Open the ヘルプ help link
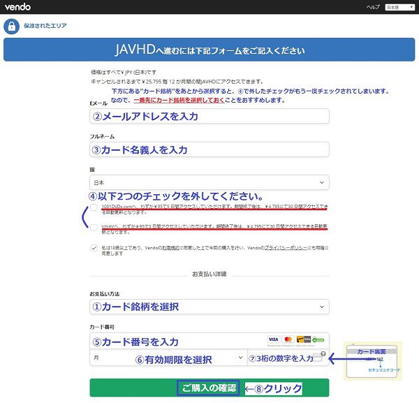The width and height of the screenshot is (419, 403). 373,7
